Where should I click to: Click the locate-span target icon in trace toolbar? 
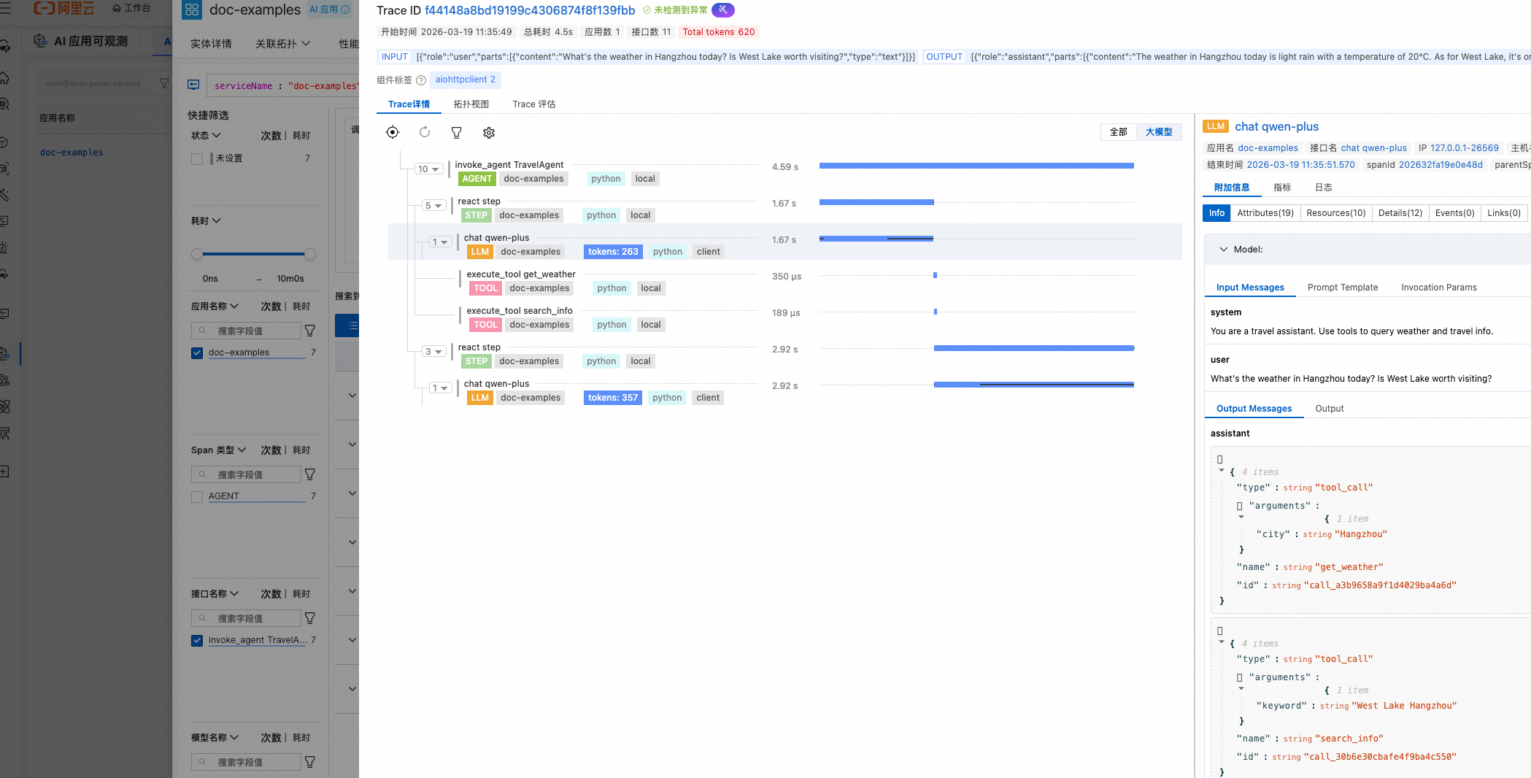pos(393,132)
